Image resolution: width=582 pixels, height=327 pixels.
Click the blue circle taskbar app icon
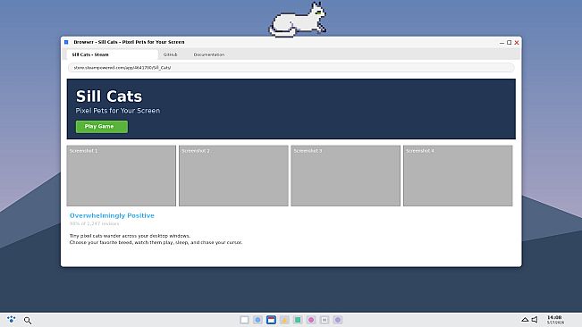pyautogui.click(x=257, y=320)
